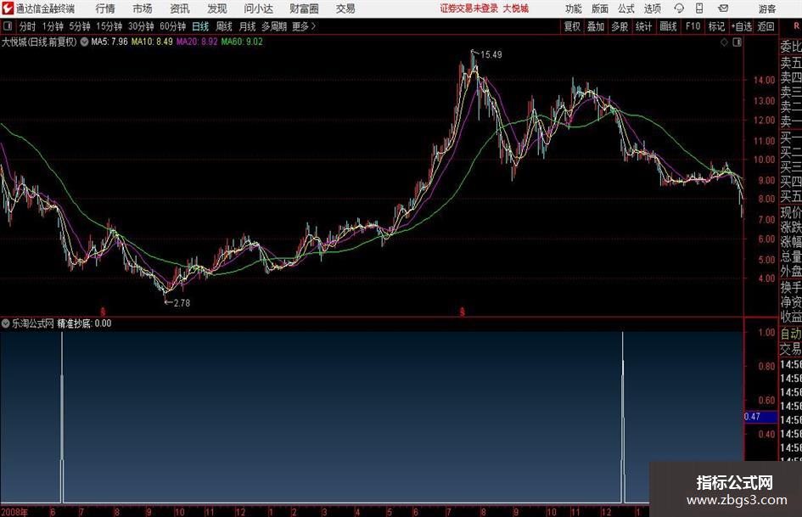Switch to the 分时 chart tab

[28, 26]
